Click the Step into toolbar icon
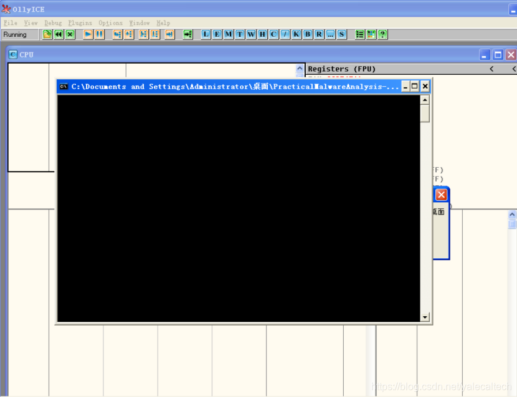Image resolution: width=517 pixels, height=398 pixels. [x=117, y=34]
